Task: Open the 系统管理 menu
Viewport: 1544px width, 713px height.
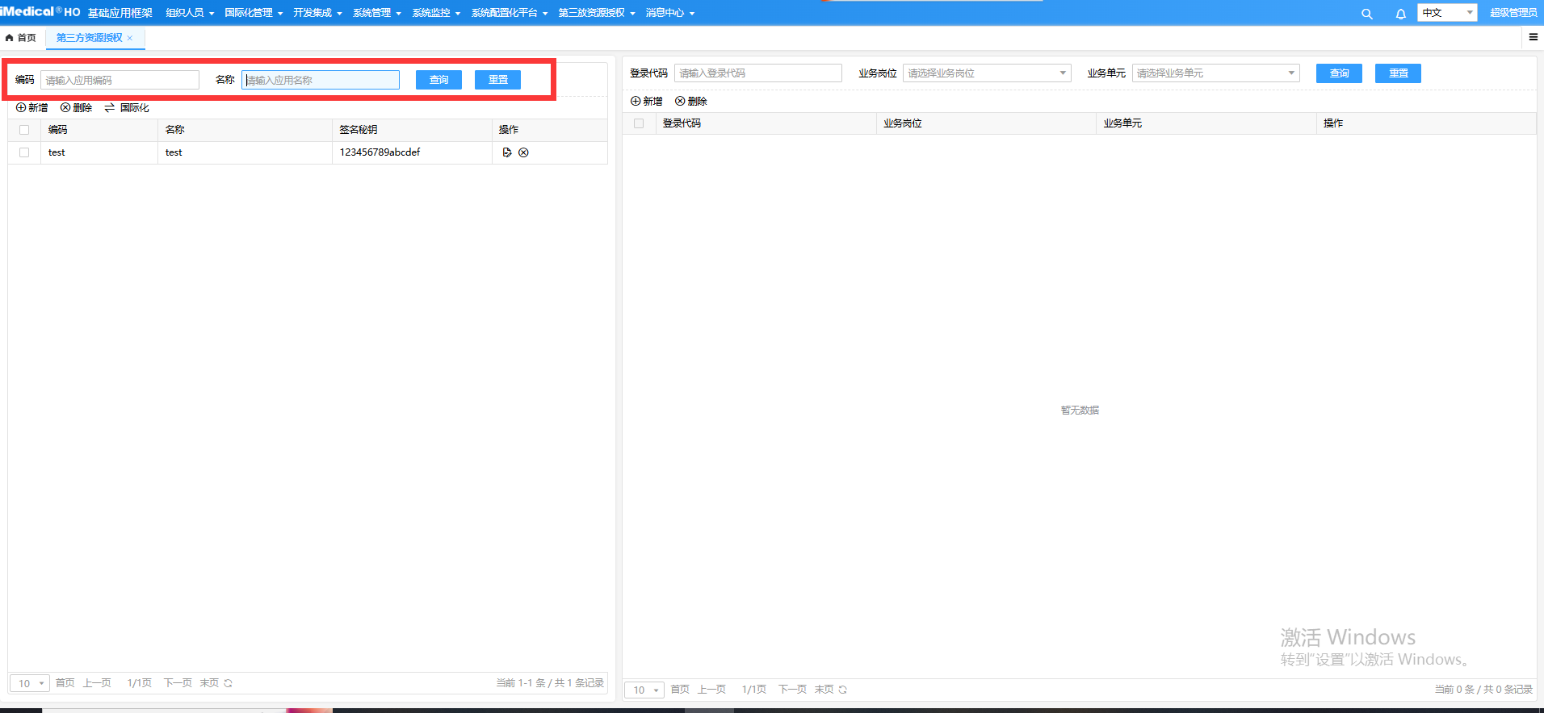Action: click(x=376, y=13)
